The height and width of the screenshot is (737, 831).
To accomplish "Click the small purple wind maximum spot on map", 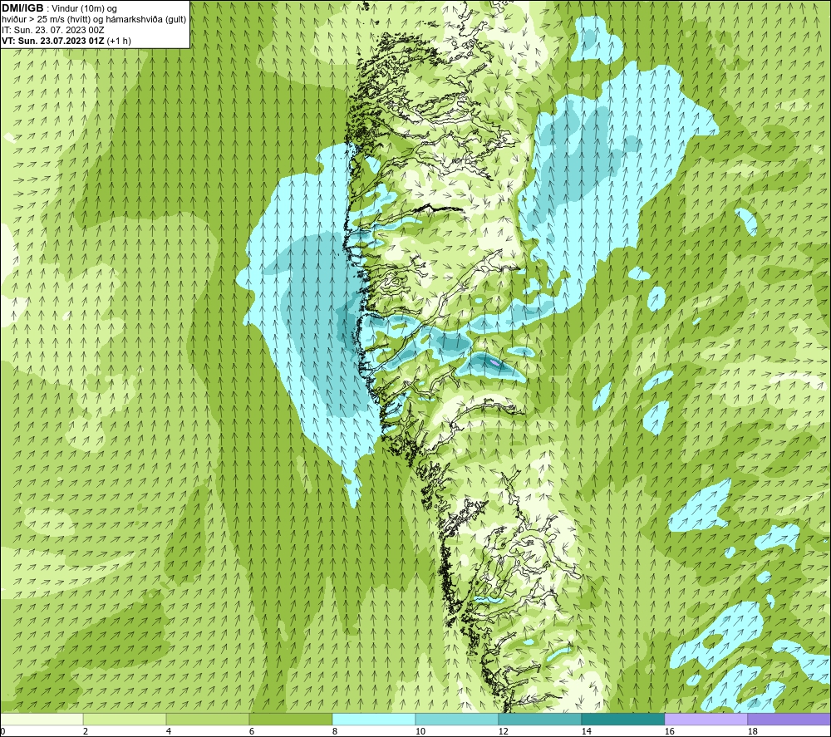I will tap(494, 362).
